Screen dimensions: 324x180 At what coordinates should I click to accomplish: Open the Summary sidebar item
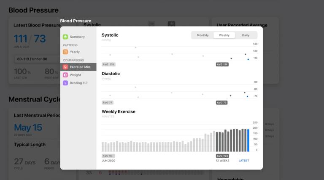click(x=78, y=37)
